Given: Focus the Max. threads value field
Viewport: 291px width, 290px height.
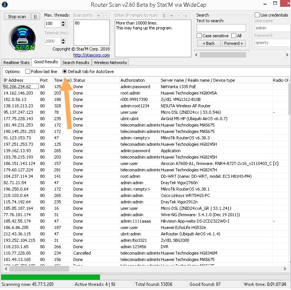Looking at the screenshot, I should [x=53, y=23].
